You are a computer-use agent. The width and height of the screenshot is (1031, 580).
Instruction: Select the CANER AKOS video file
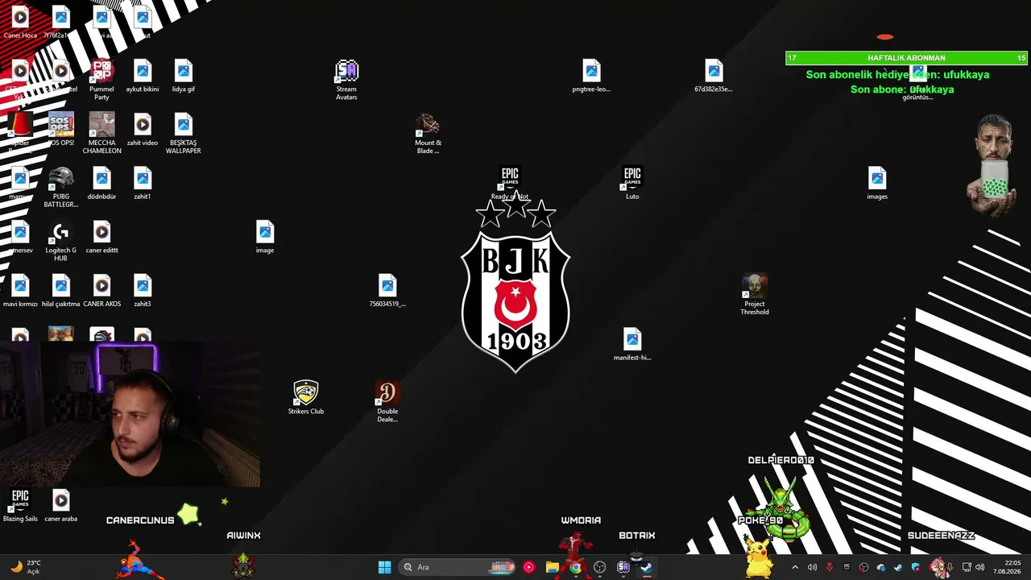pyautogui.click(x=101, y=291)
